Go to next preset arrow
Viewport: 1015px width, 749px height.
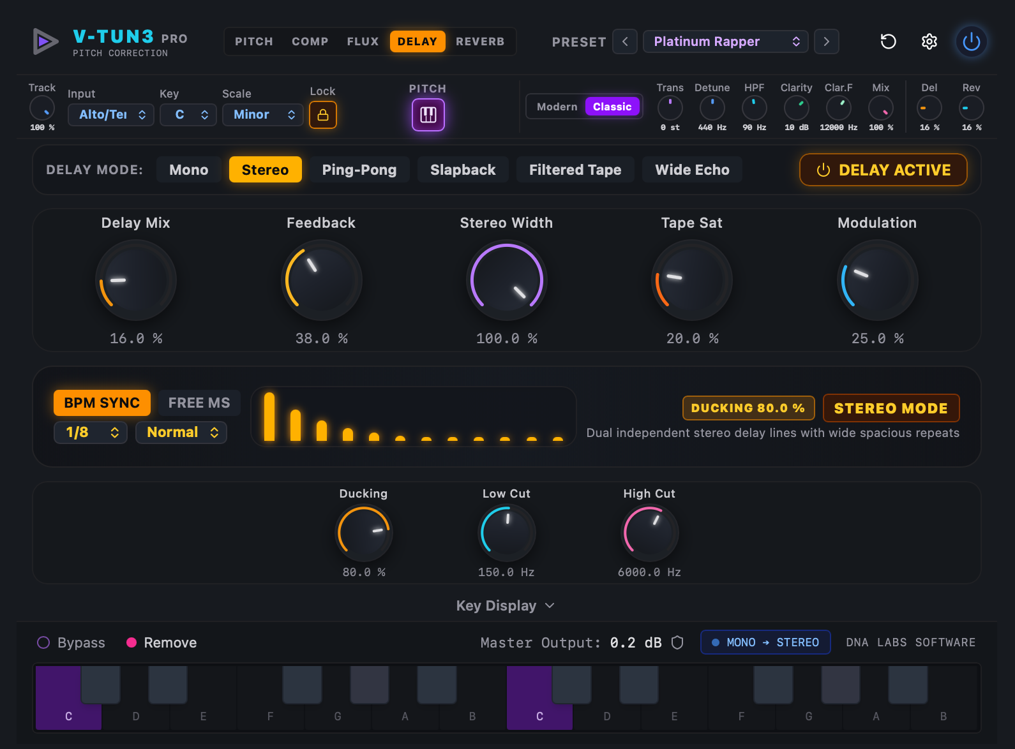tap(827, 41)
